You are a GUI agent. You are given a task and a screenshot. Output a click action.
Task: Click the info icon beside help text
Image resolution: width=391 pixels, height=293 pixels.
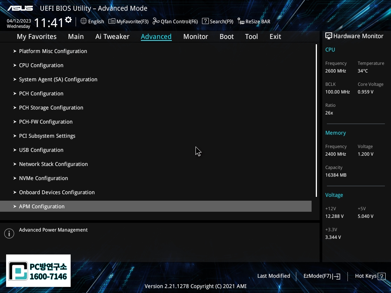click(x=9, y=233)
